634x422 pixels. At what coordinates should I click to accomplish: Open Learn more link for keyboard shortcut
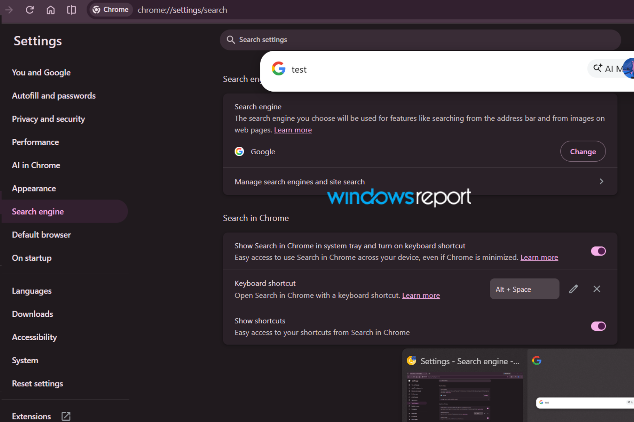click(421, 295)
